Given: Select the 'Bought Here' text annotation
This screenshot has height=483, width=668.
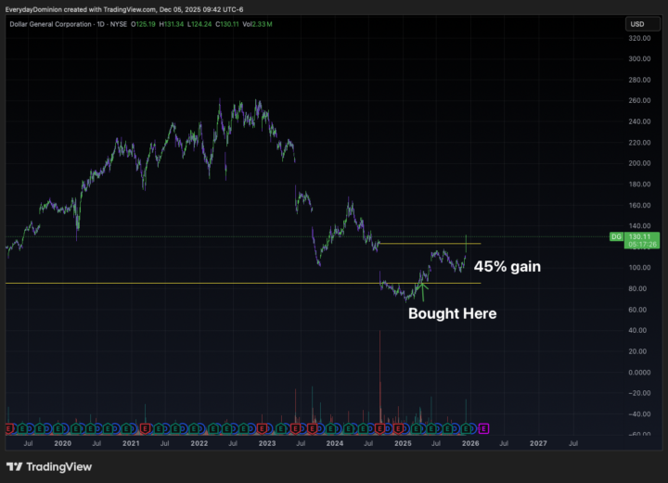Looking at the screenshot, I should click(453, 313).
